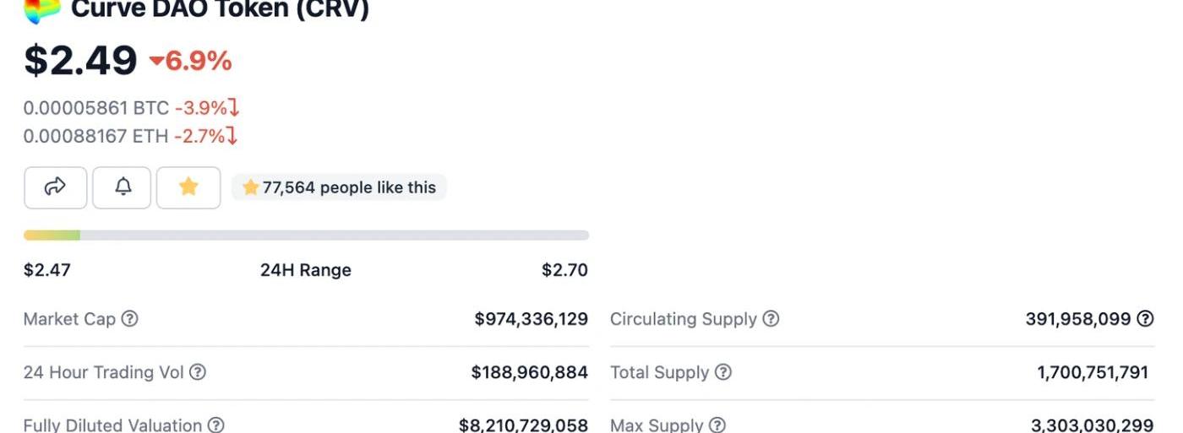
Task: Click the 0.00005861 BTC price text
Action: (96, 108)
